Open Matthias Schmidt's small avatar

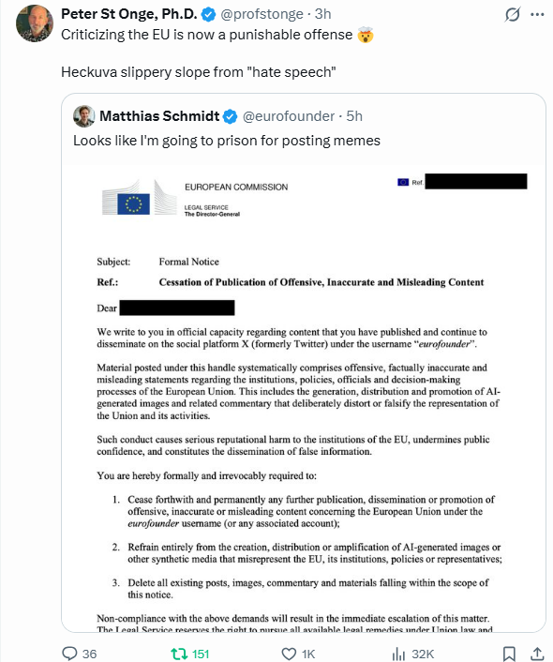pos(84,116)
